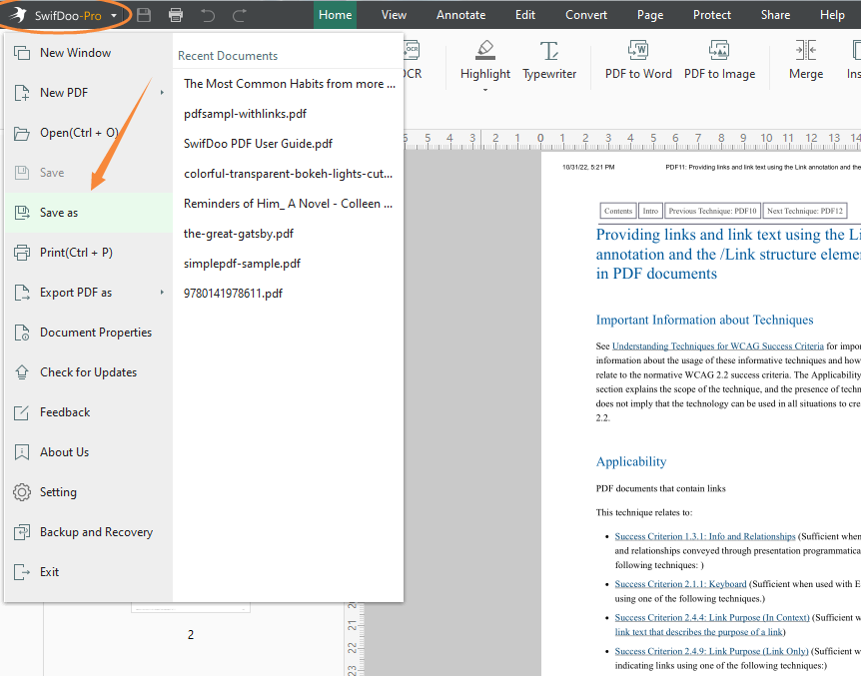Screen dimensions: 861x676
Task: Open the Highlight dropdown arrow
Action: [485, 90]
